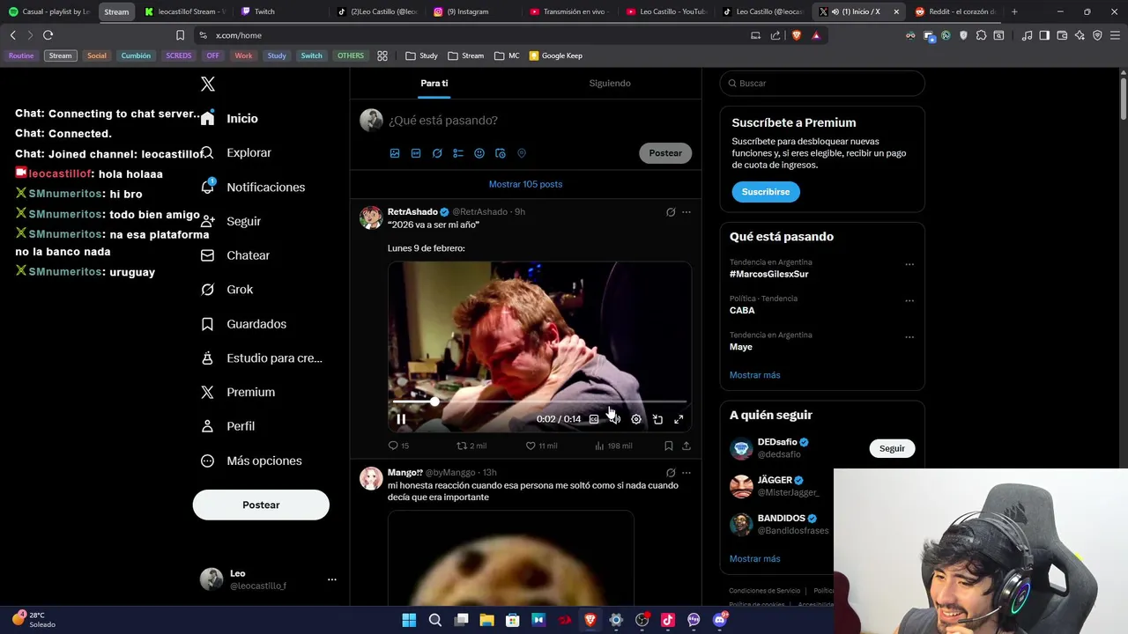Add a GIF to the new post

point(416,153)
